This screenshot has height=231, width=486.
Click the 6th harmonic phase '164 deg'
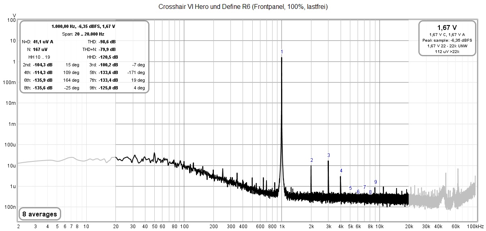click(x=72, y=80)
